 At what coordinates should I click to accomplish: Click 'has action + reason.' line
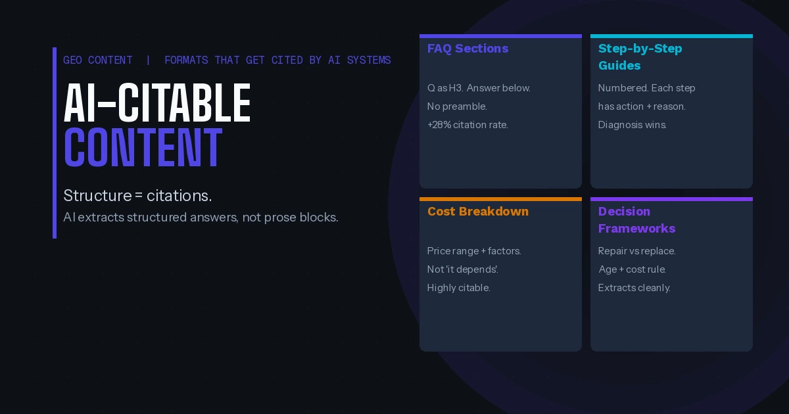tap(641, 106)
